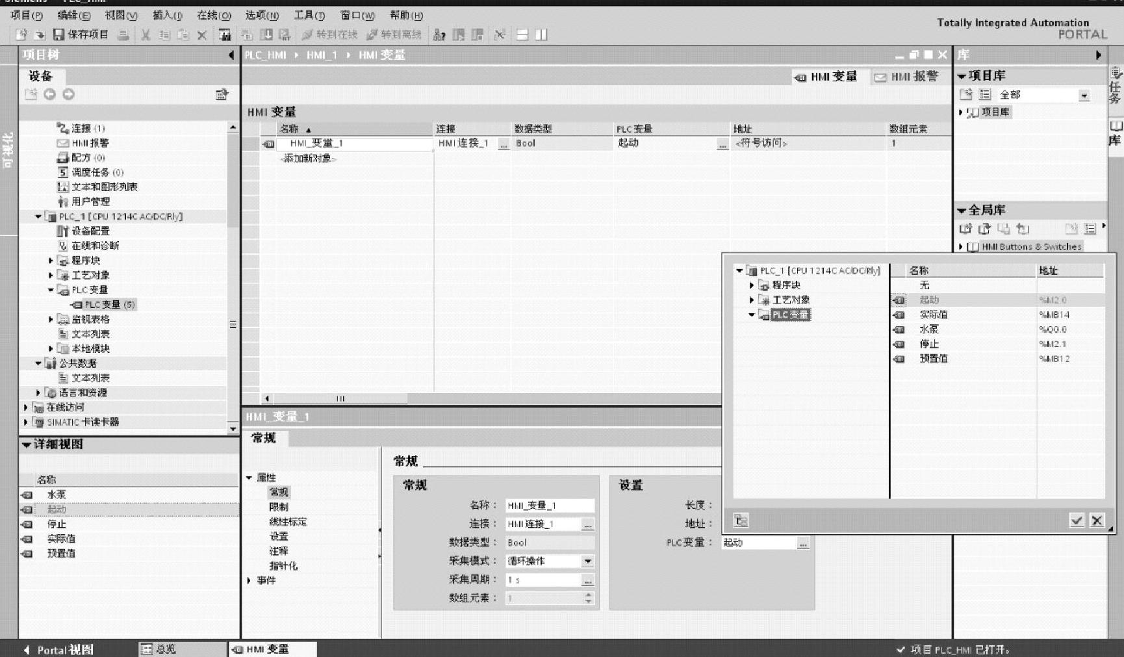The image size is (1124, 657).
Task: Select 水泵 in the detail view list
Action: pyautogui.click(x=56, y=495)
